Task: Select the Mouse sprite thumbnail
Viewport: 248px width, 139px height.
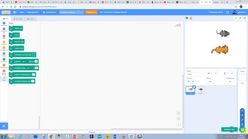Action: 201,90
